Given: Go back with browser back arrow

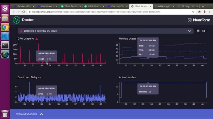Looking at the screenshot, I should (x=14, y=12).
